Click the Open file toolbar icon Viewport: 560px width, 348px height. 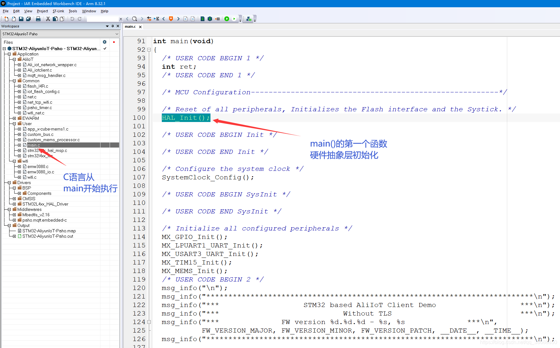tap(14, 19)
